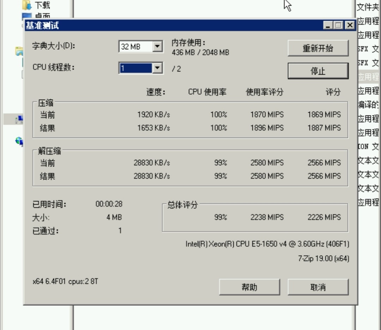Select the 编译的 file type row
The height and width of the screenshot is (330, 381).
pyautogui.click(x=368, y=105)
